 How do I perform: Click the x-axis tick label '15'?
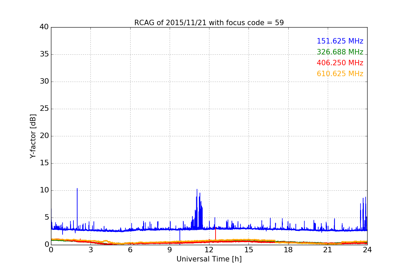[249, 250]
